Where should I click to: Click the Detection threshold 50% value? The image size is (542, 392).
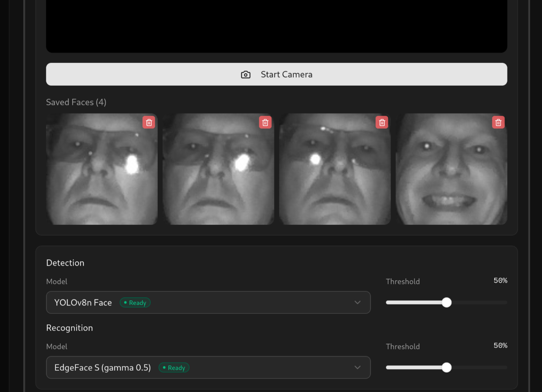click(x=500, y=280)
